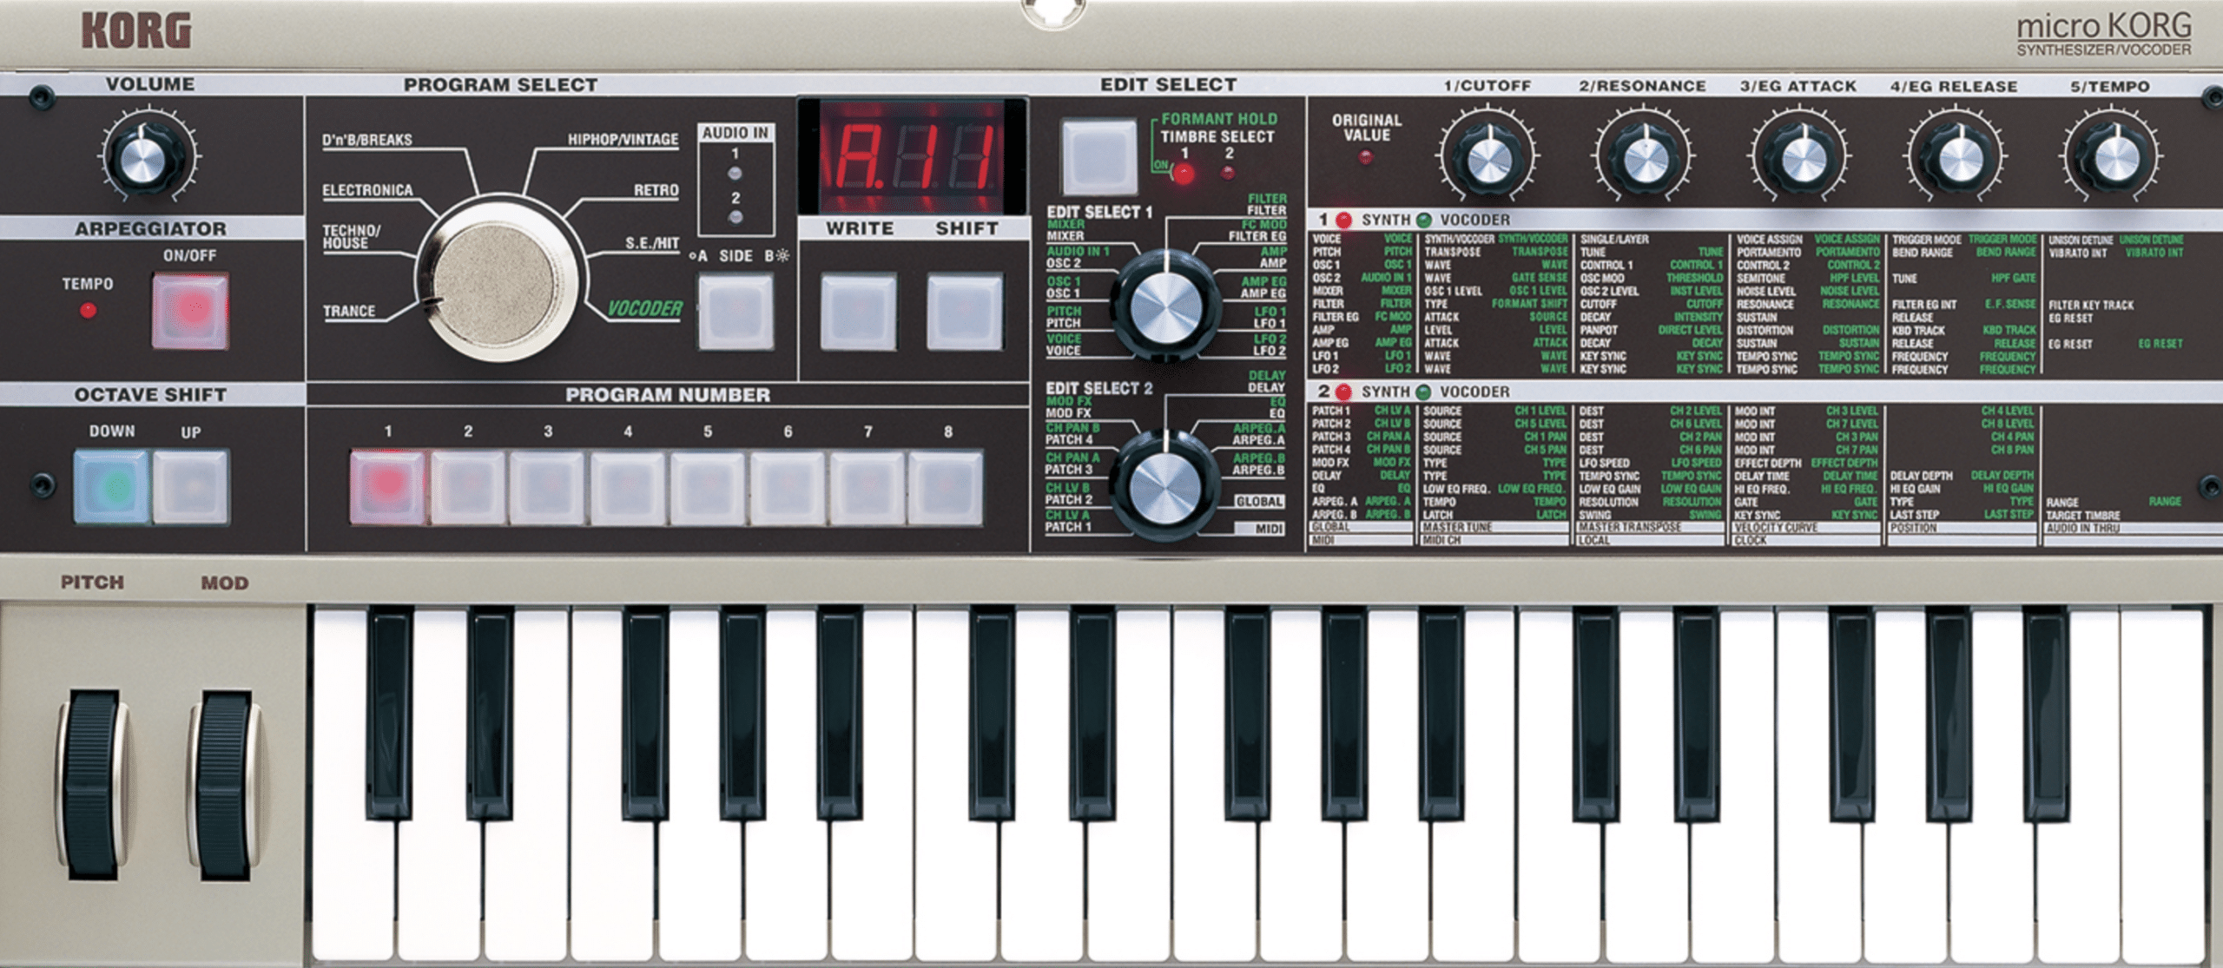Click the TRANCE genre label
The image size is (2223, 968).
coord(349,312)
